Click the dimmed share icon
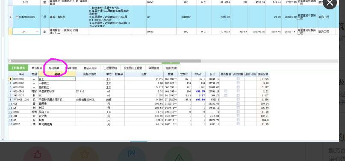This screenshot has height=161, width=345. pyautogui.click(x=131, y=154)
